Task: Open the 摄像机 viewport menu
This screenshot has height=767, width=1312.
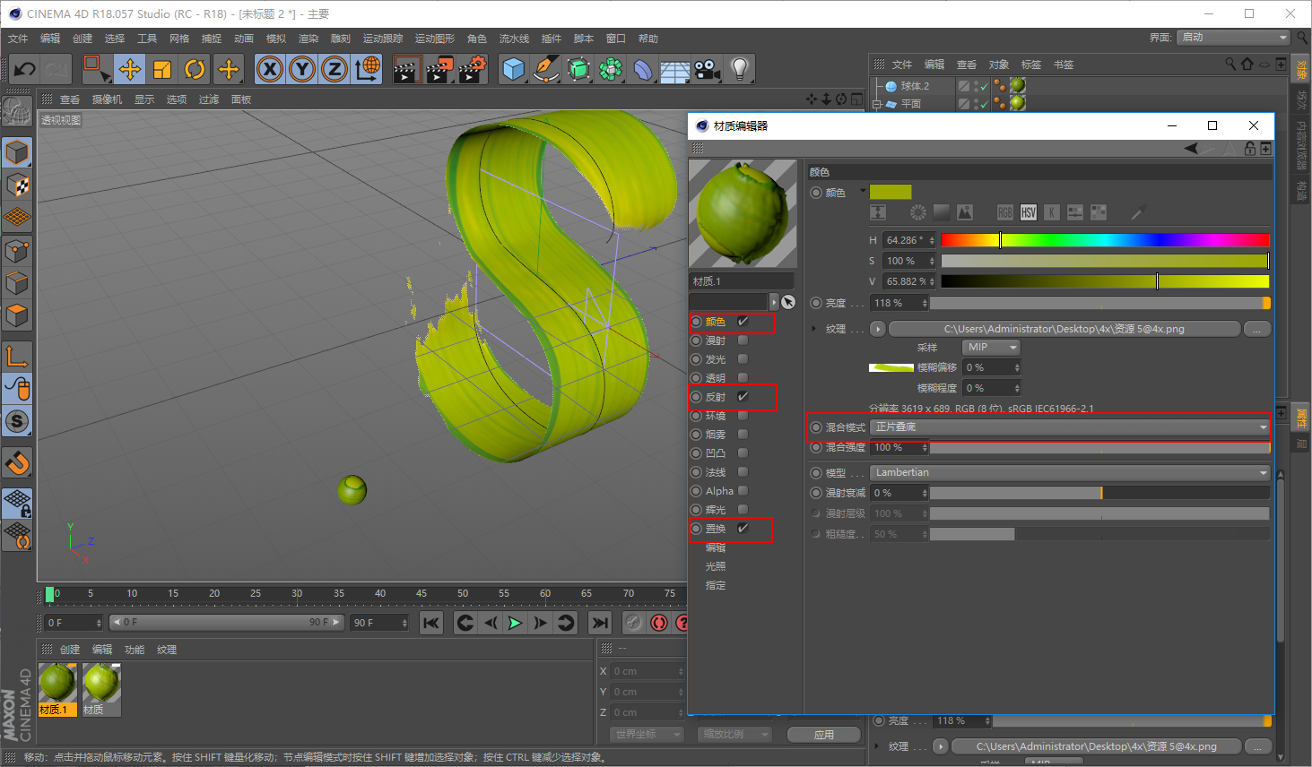Action: (x=107, y=99)
